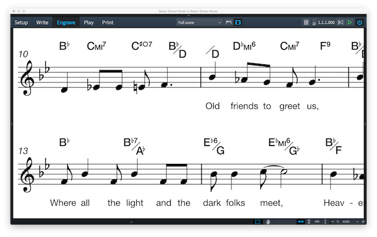
Task: Select the DbMI6 chord symbol
Action: click(x=244, y=46)
